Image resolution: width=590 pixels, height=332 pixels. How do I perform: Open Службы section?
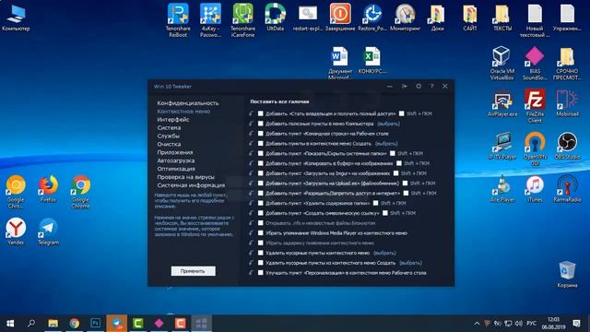coord(168,136)
